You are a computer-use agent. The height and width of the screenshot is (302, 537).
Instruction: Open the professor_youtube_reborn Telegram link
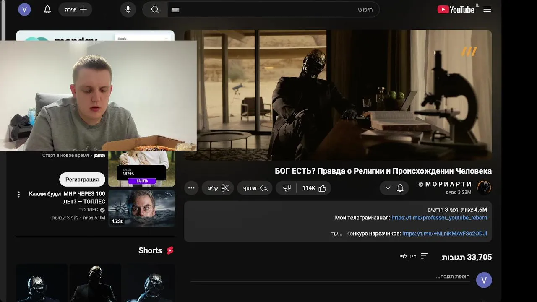coord(439,218)
